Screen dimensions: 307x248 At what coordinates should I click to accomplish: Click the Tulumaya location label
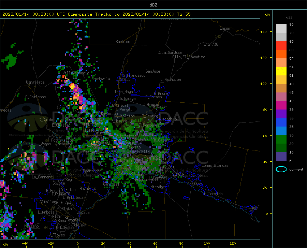pyautogui.click(x=128, y=99)
